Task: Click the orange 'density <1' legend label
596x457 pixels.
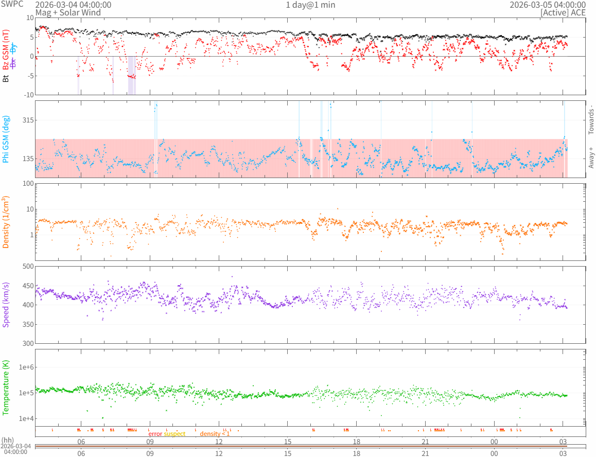Action: pyautogui.click(x=215, y=434)
